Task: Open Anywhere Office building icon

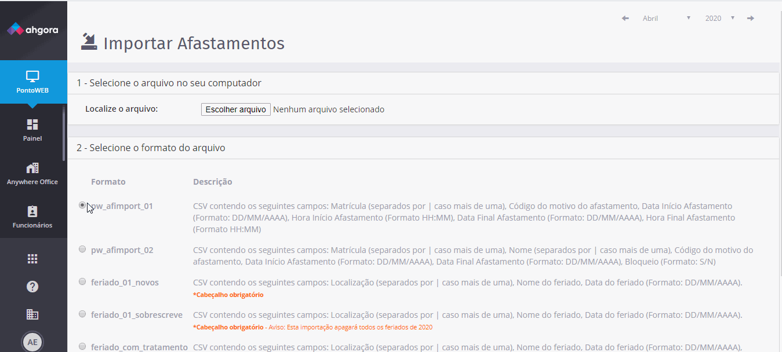Action: click(32, 168)
